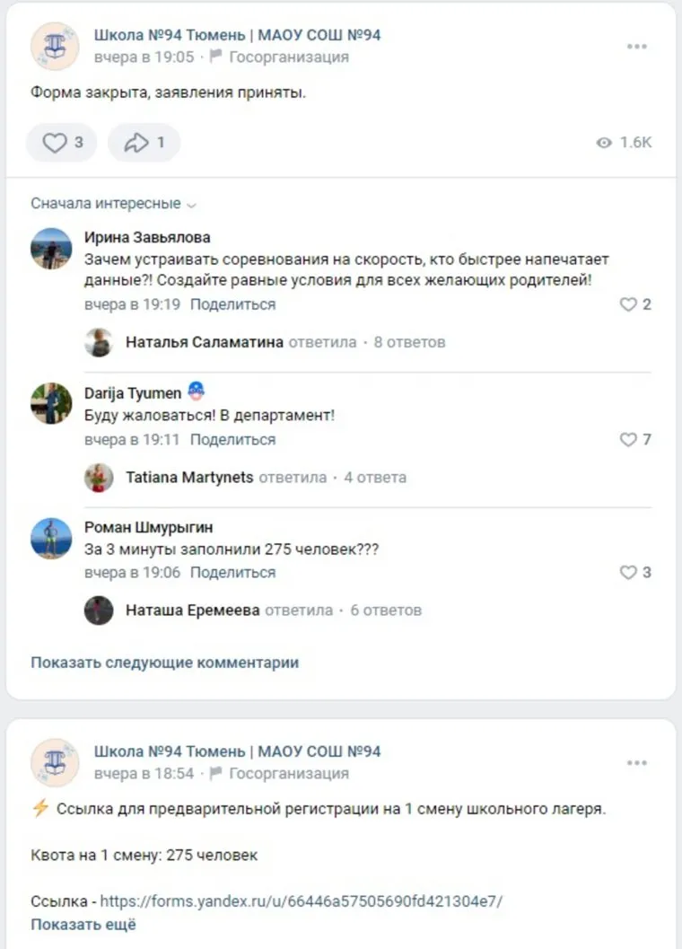This screenshot has width=682, height=949.
Task: Open Роман Шмурыгин's avatar picture
Action: (x=51, y=538)
